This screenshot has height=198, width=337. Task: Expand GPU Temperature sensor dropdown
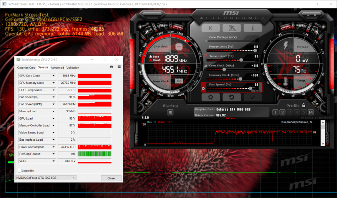(53, 90)
